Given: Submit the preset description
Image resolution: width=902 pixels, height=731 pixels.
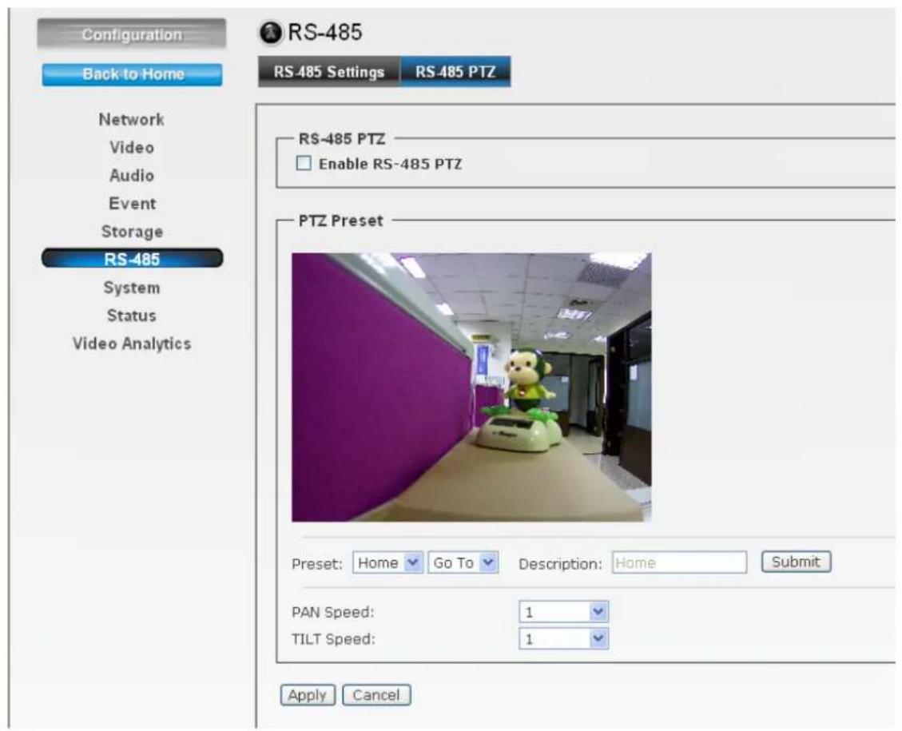Looking at the screenshot, I should click(x=797, y=562).
